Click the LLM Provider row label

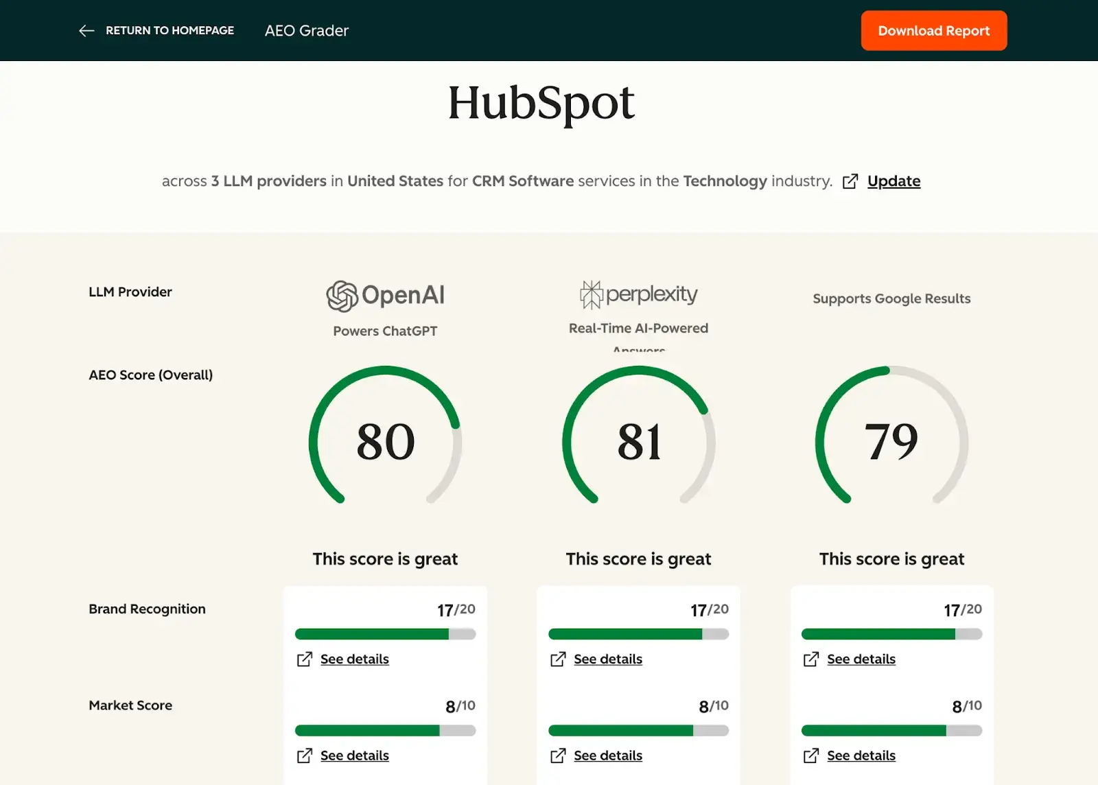(130, 292)
